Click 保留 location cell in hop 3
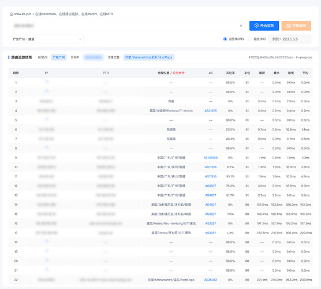This screenshot has width=321, height=289. point(171,101)
